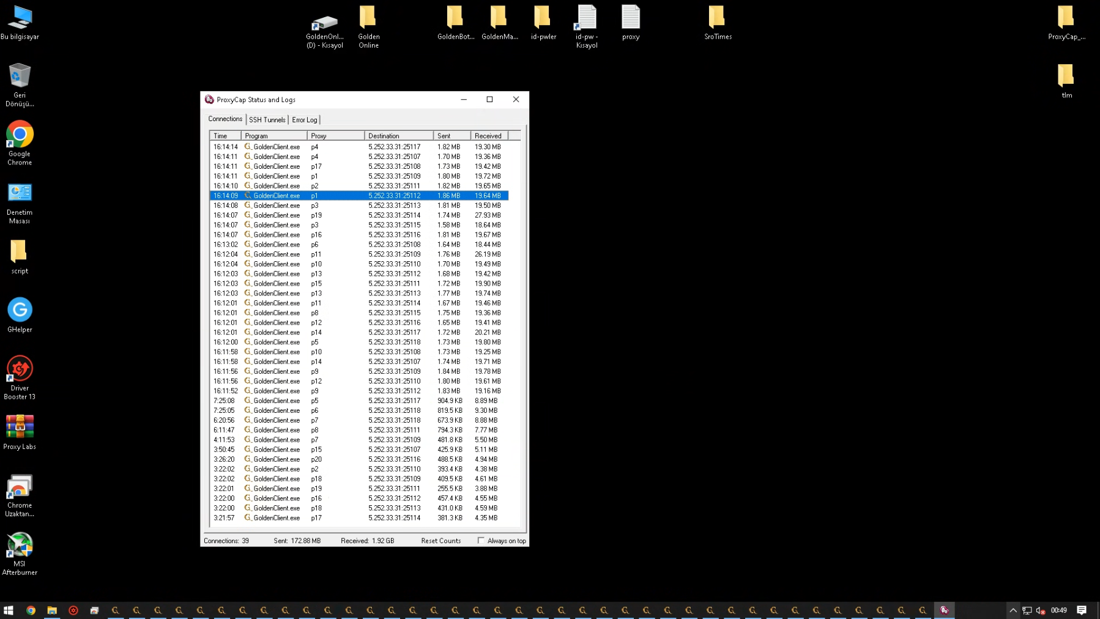Select the row with 26.19 MB received
Screen dimensions: 1100x619
(x=359, y=254)
